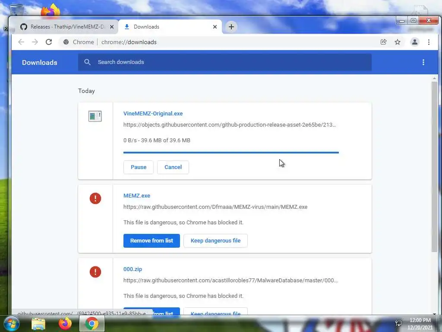Switch to the Releases Thathip/VineMEMZ tab
The image size is (442, 332).
(67, 27)
